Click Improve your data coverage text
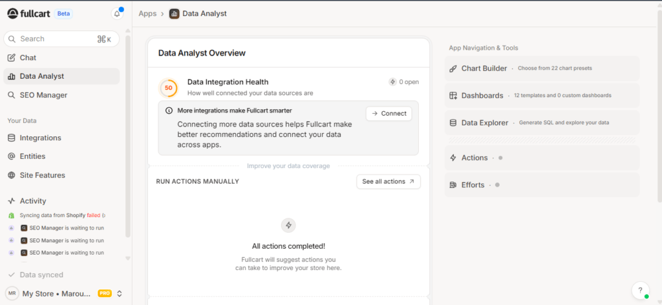The width and height of the screenshot is (662, 305). click(x=288, y=166)
